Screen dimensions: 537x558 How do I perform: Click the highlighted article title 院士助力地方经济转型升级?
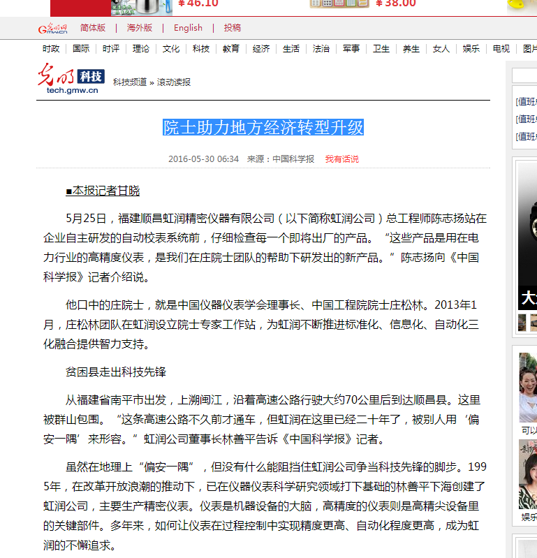[263, 128]
